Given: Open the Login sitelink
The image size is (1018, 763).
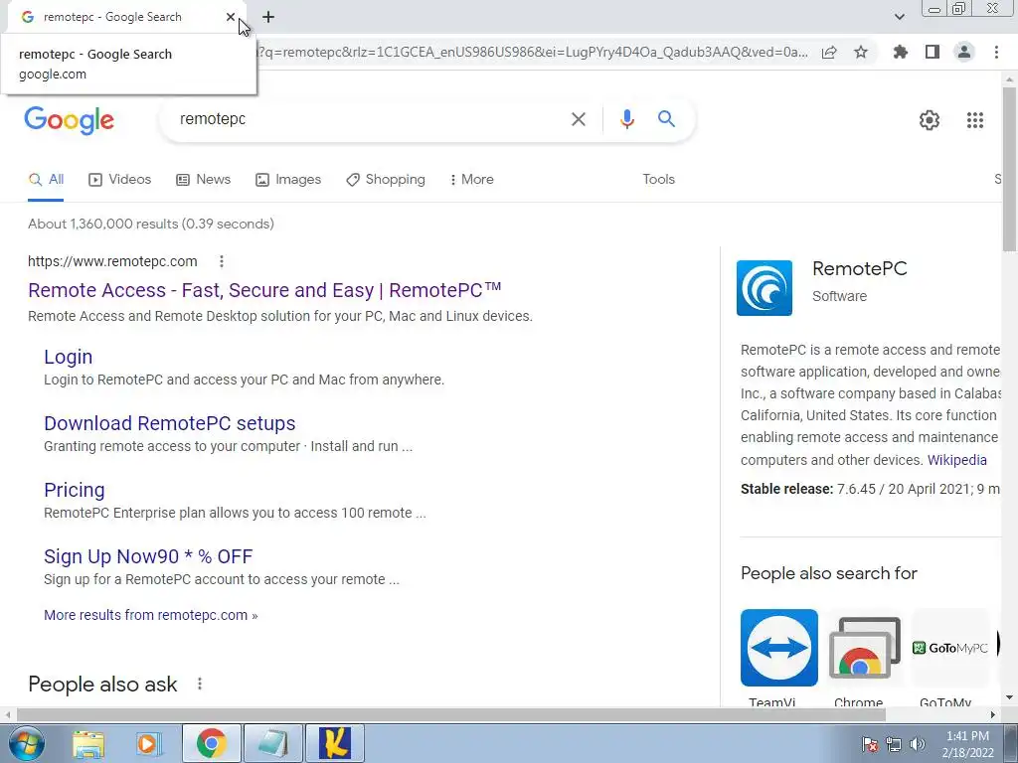Looking at the screenshot, I should pos(69,357).
